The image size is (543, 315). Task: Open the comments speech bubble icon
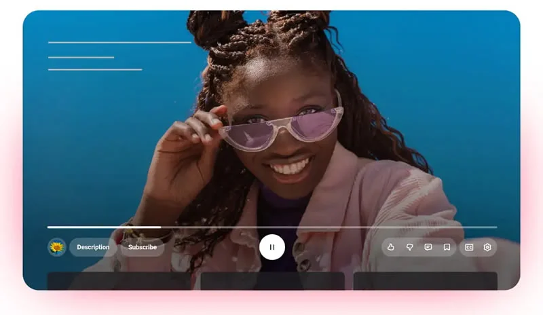pos(428,247)
